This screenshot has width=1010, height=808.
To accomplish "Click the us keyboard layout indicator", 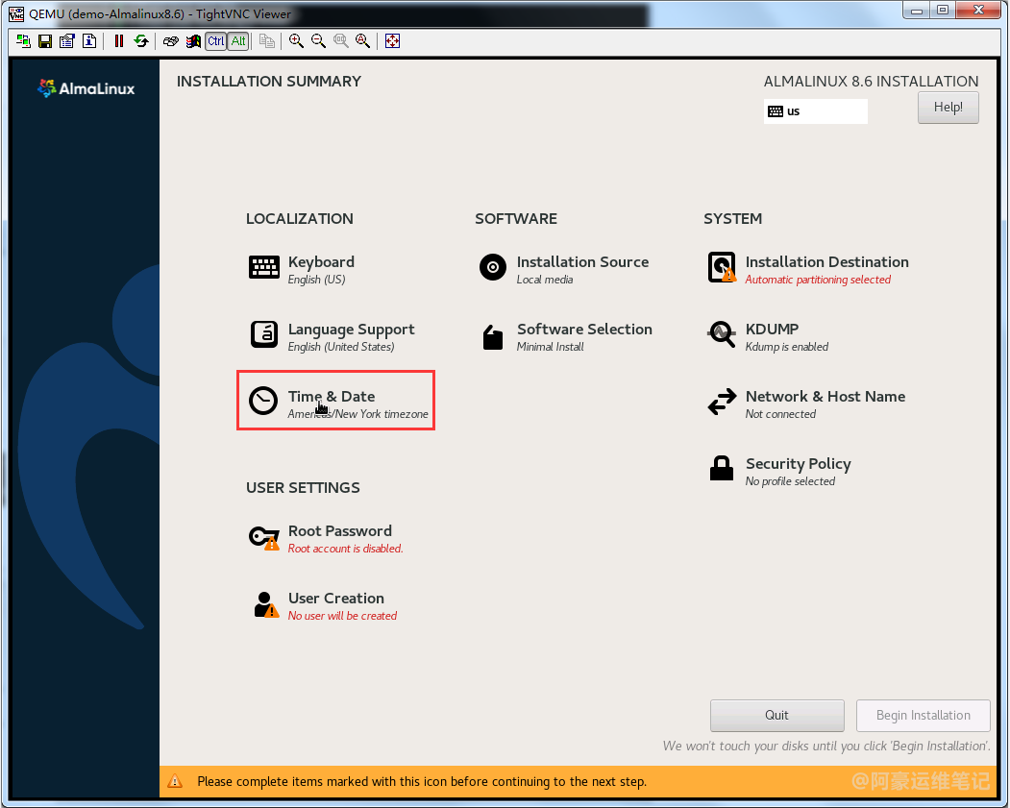I will [816, 111].
